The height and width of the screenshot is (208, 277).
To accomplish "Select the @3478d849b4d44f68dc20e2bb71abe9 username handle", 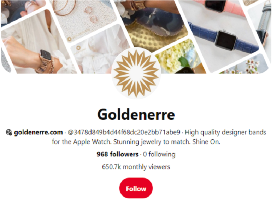I will point(124,132).
